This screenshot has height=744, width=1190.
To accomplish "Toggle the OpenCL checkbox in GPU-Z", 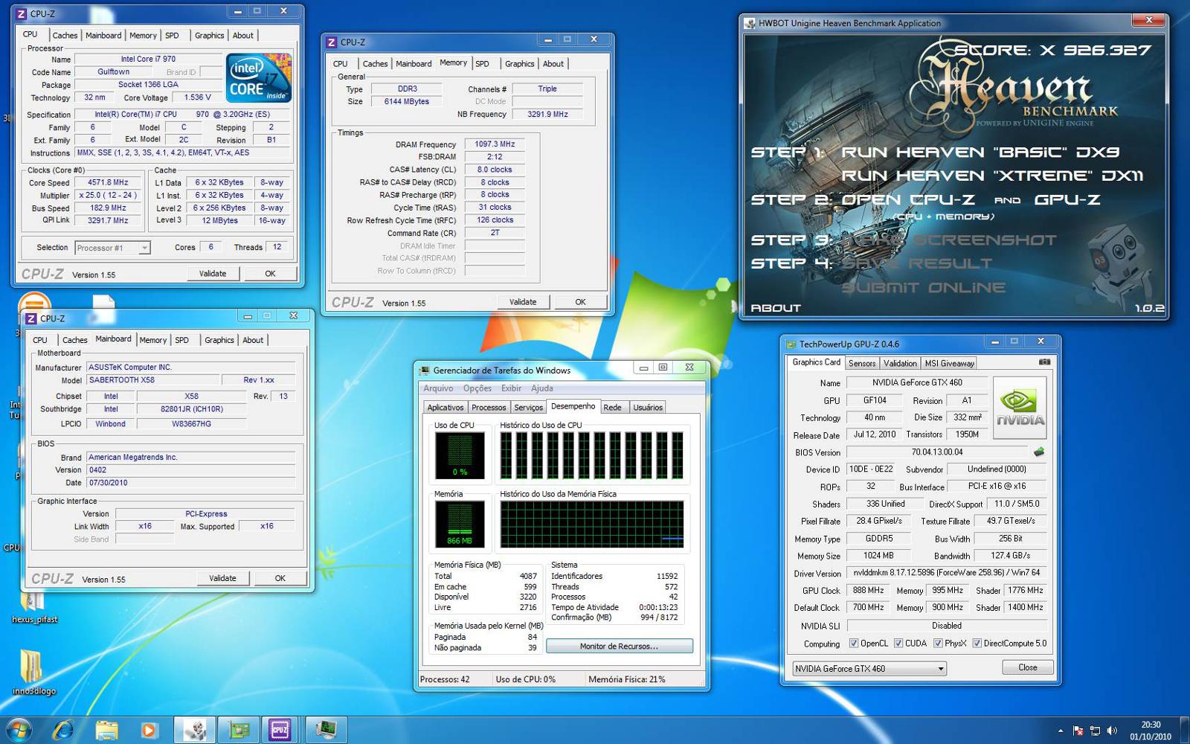I will (x=854, y=643).
